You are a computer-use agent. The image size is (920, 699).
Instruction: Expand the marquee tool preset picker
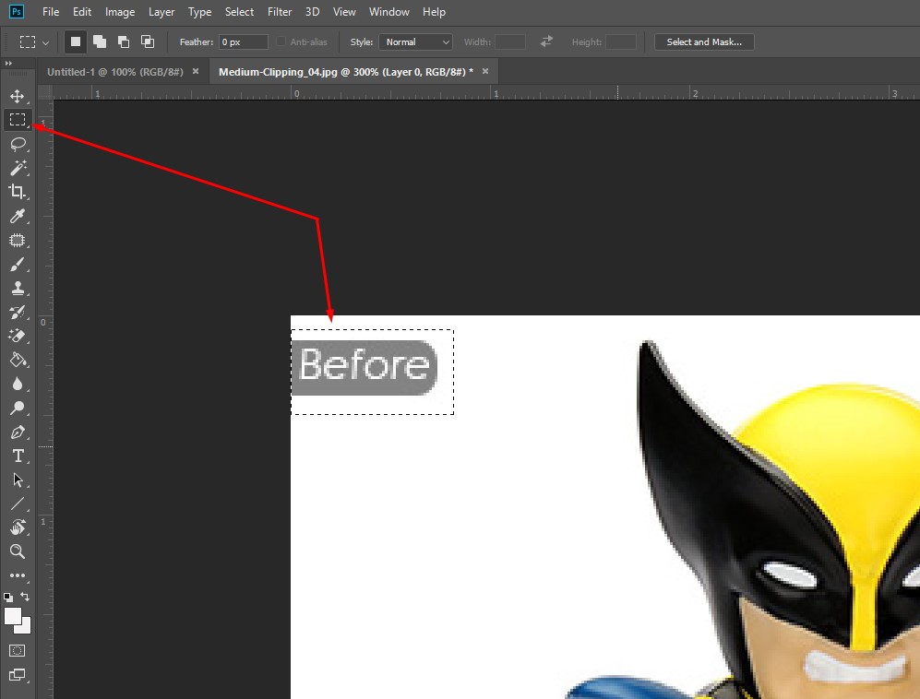(x=35, y=42)
